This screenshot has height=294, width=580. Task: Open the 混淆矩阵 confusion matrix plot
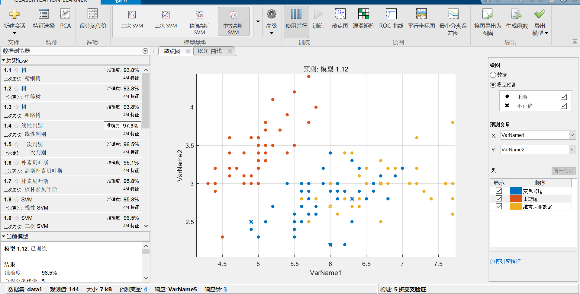click(364, 19)
